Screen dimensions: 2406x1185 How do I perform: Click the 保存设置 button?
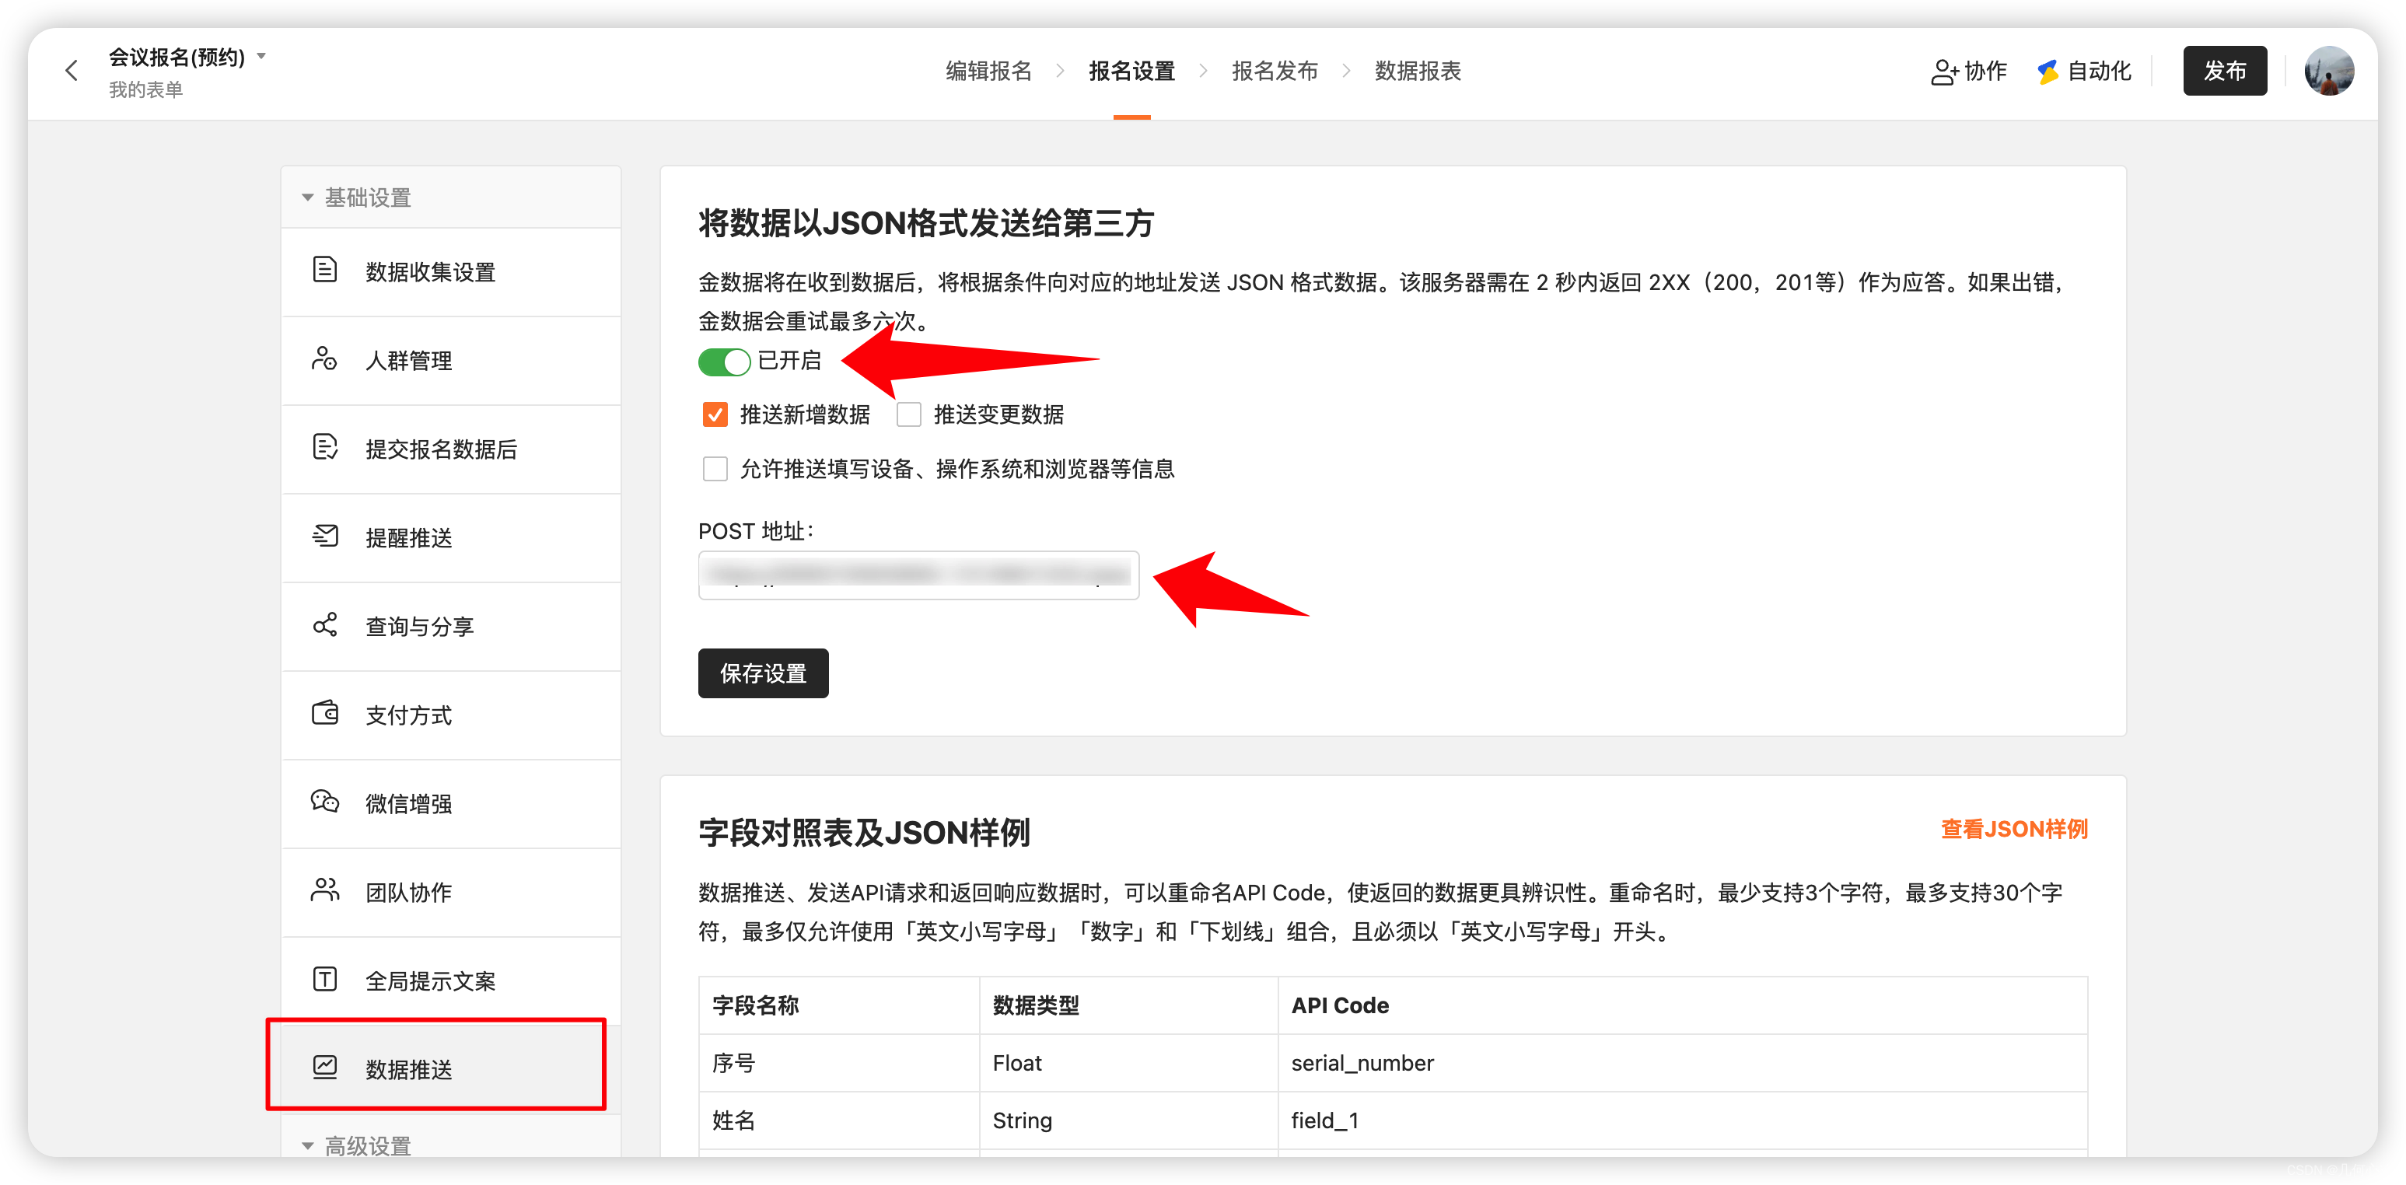[762, 673]
